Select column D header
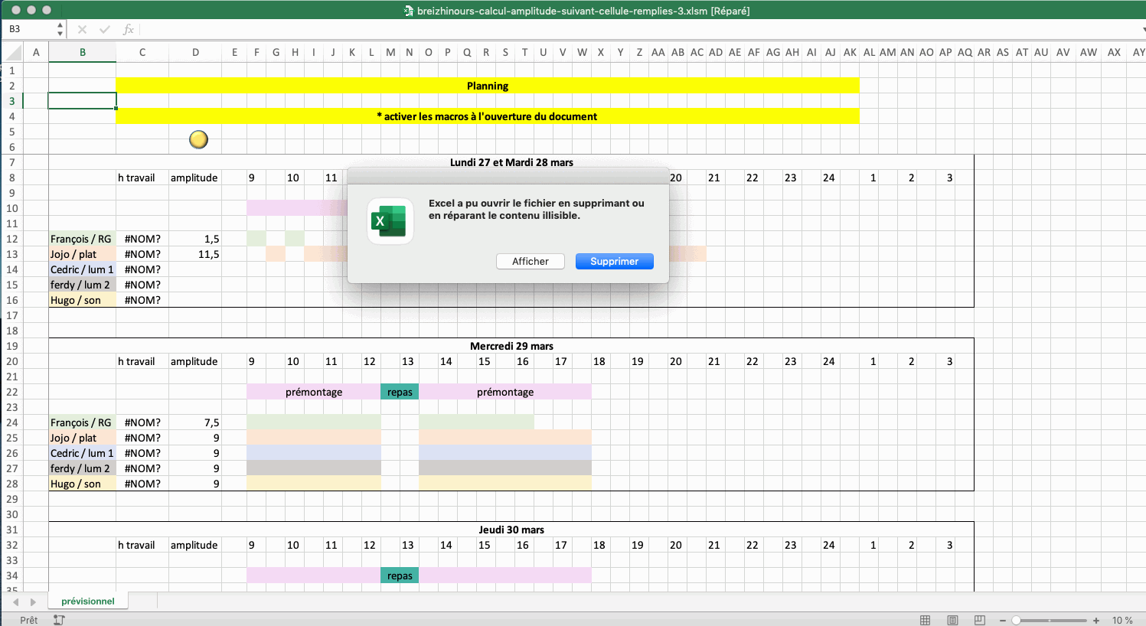 [x=195, y=53]
